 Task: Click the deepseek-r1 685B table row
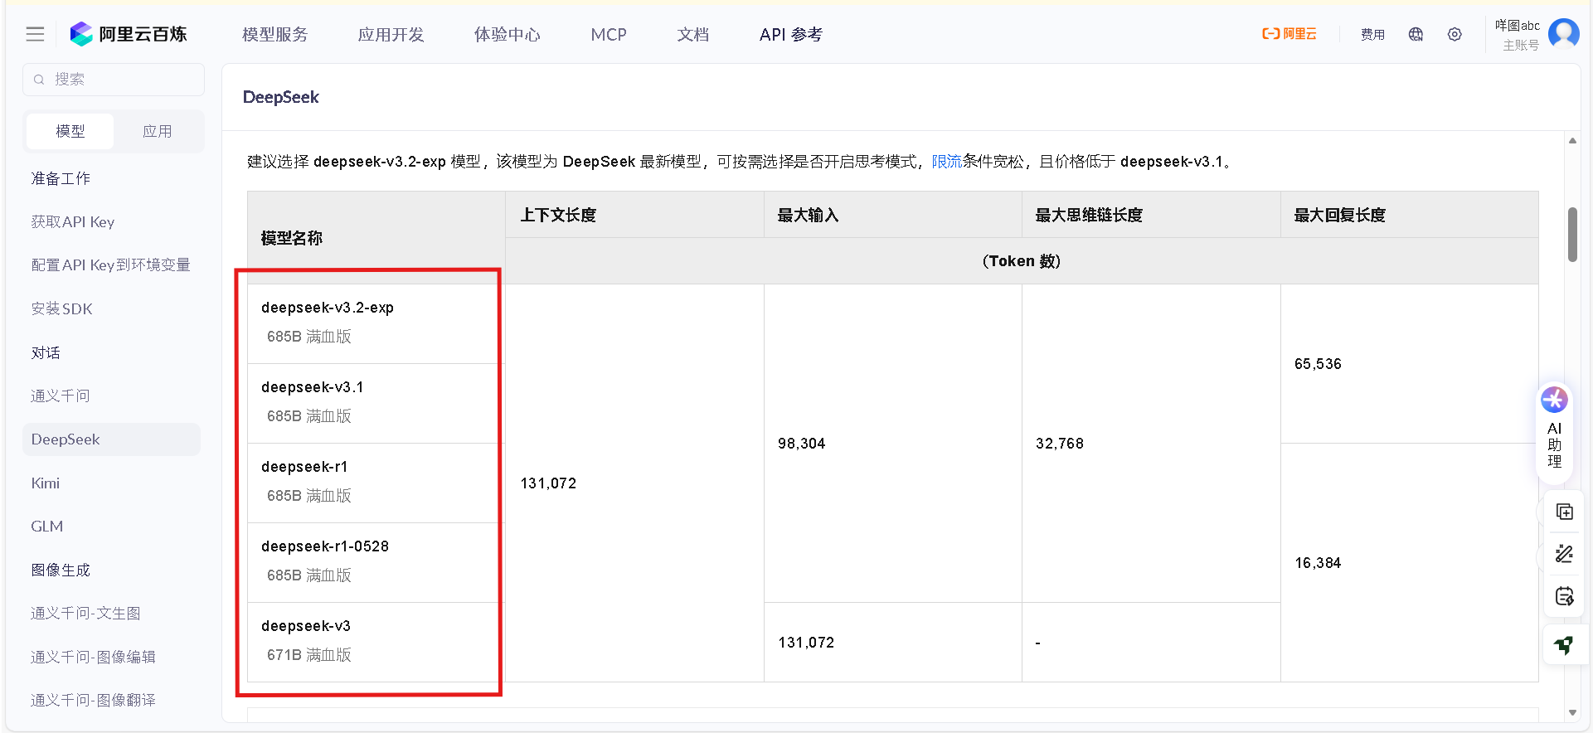pos(376,483)
